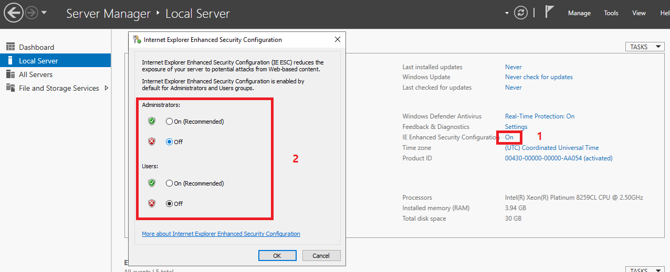Expand File and Storage Services arrow

click(x=107, y=88)
